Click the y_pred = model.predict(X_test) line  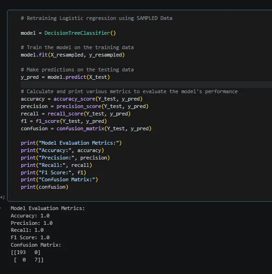pos(65,77)
